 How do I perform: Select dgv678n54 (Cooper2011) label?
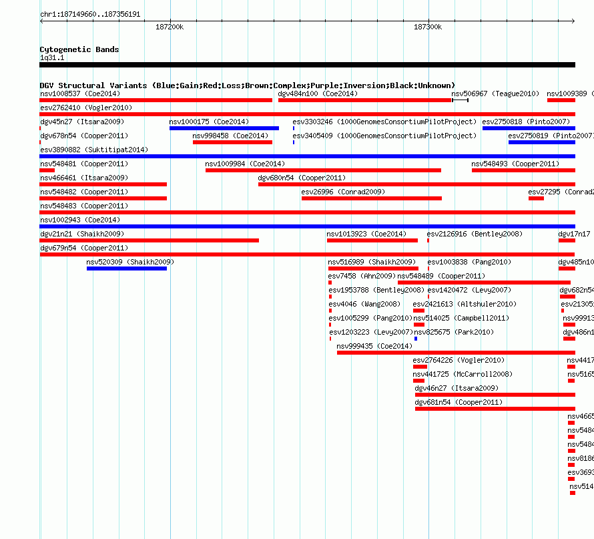click(x=84, y=136)
